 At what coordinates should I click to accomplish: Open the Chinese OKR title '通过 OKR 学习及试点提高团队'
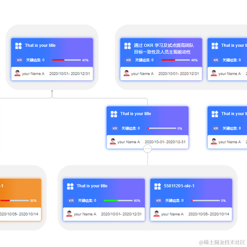coord(164,45)
